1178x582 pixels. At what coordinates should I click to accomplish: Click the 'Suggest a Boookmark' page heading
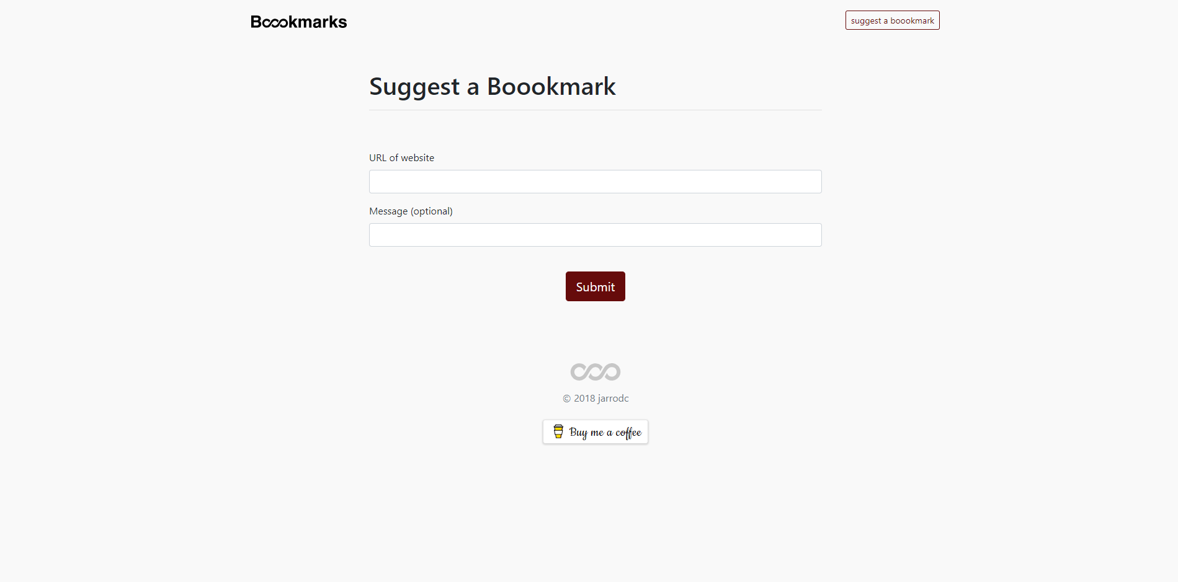492,86
